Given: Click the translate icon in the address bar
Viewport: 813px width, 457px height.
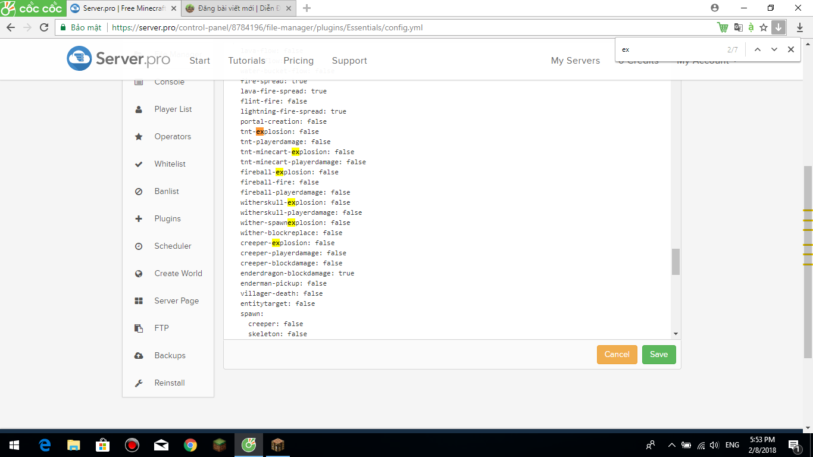Looking at the screenshot, I should (x=739, y=27).
